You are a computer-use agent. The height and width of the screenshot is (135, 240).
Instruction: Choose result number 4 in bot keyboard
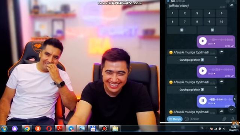pos(209,13)
